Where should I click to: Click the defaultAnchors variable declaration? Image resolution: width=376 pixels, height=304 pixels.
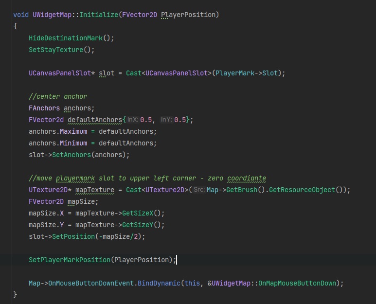pos(95,120)
